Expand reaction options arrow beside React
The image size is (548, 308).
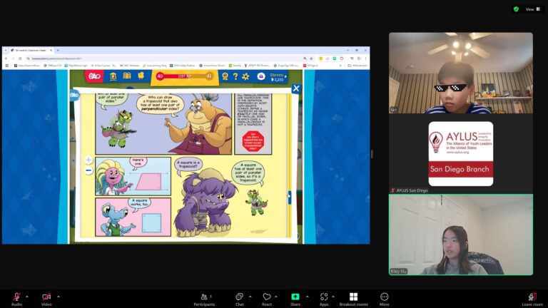275,297
